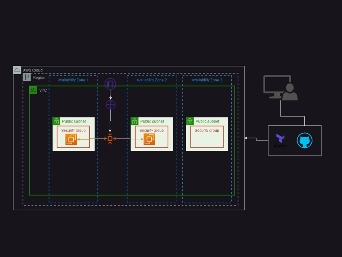Click Security group label in Zone 2
The height and width of the screenshot is (257, 342).
coord(152,131)
